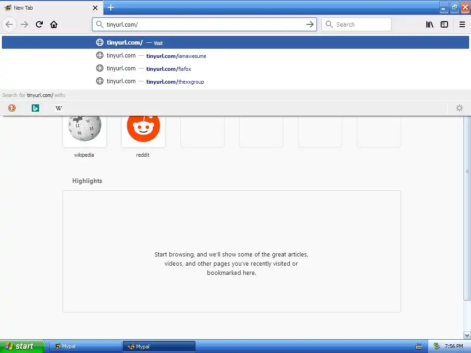Click the keyboard icon in the taskbar
Image resolution: width=471 pixels, height=353 pixels.
pos(419,347)
